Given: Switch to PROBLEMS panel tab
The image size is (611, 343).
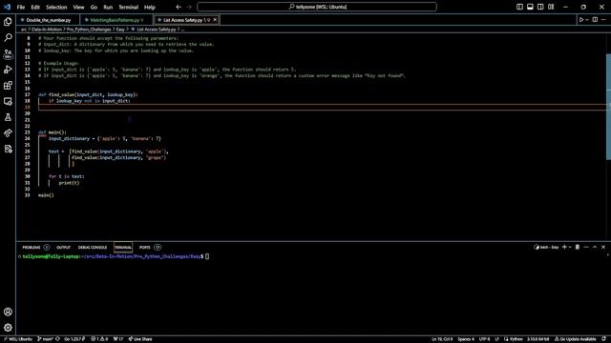Looking at the screenshot, I should click(x=35, y=248).
